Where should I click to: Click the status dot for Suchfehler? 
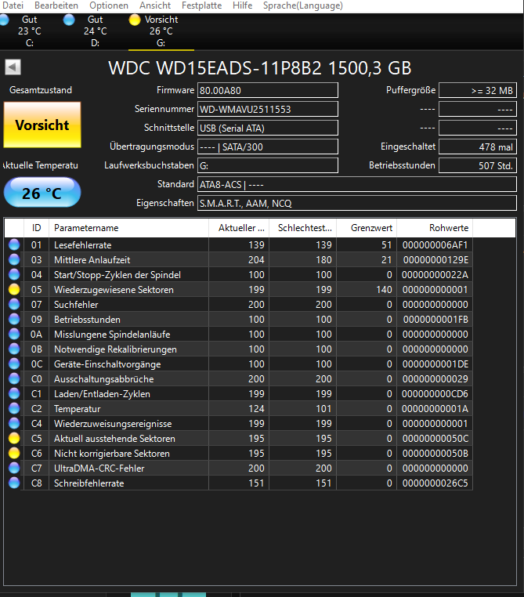[14, 304]
